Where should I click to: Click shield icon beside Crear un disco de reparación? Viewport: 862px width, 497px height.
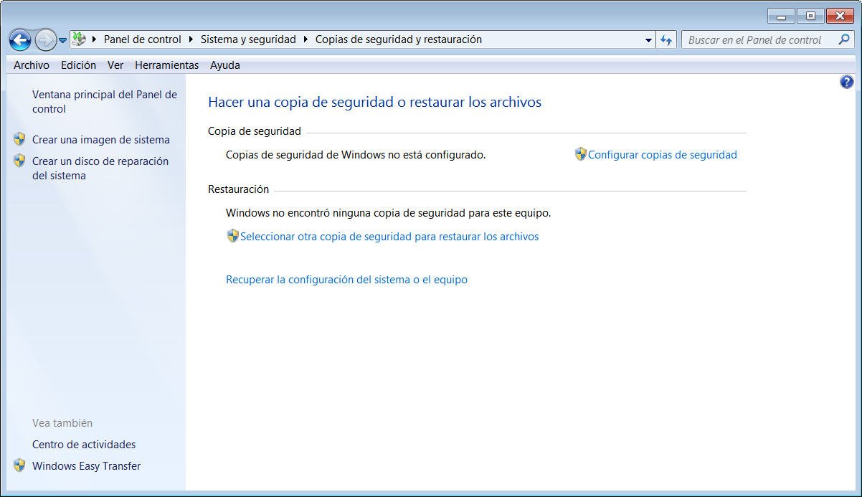[19, 161]
